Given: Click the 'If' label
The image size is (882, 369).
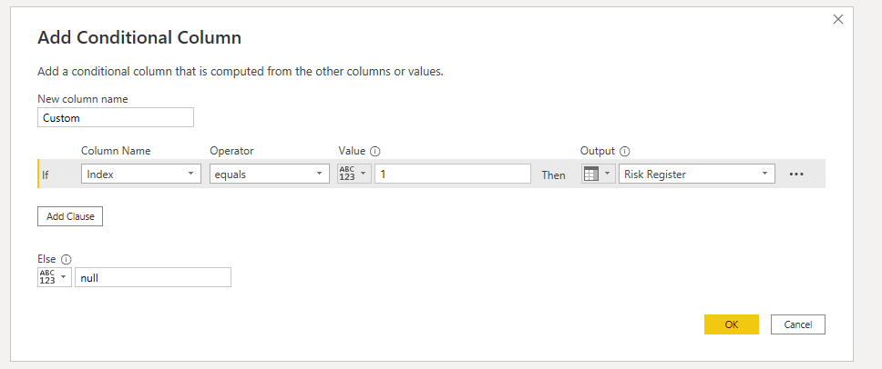Looking at the screenshot, I should click(x=45, y=175).
